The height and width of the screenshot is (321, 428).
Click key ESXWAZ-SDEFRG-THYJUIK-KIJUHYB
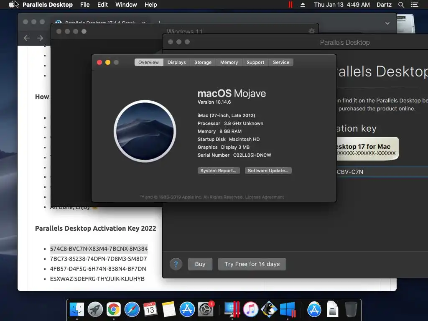97,279
